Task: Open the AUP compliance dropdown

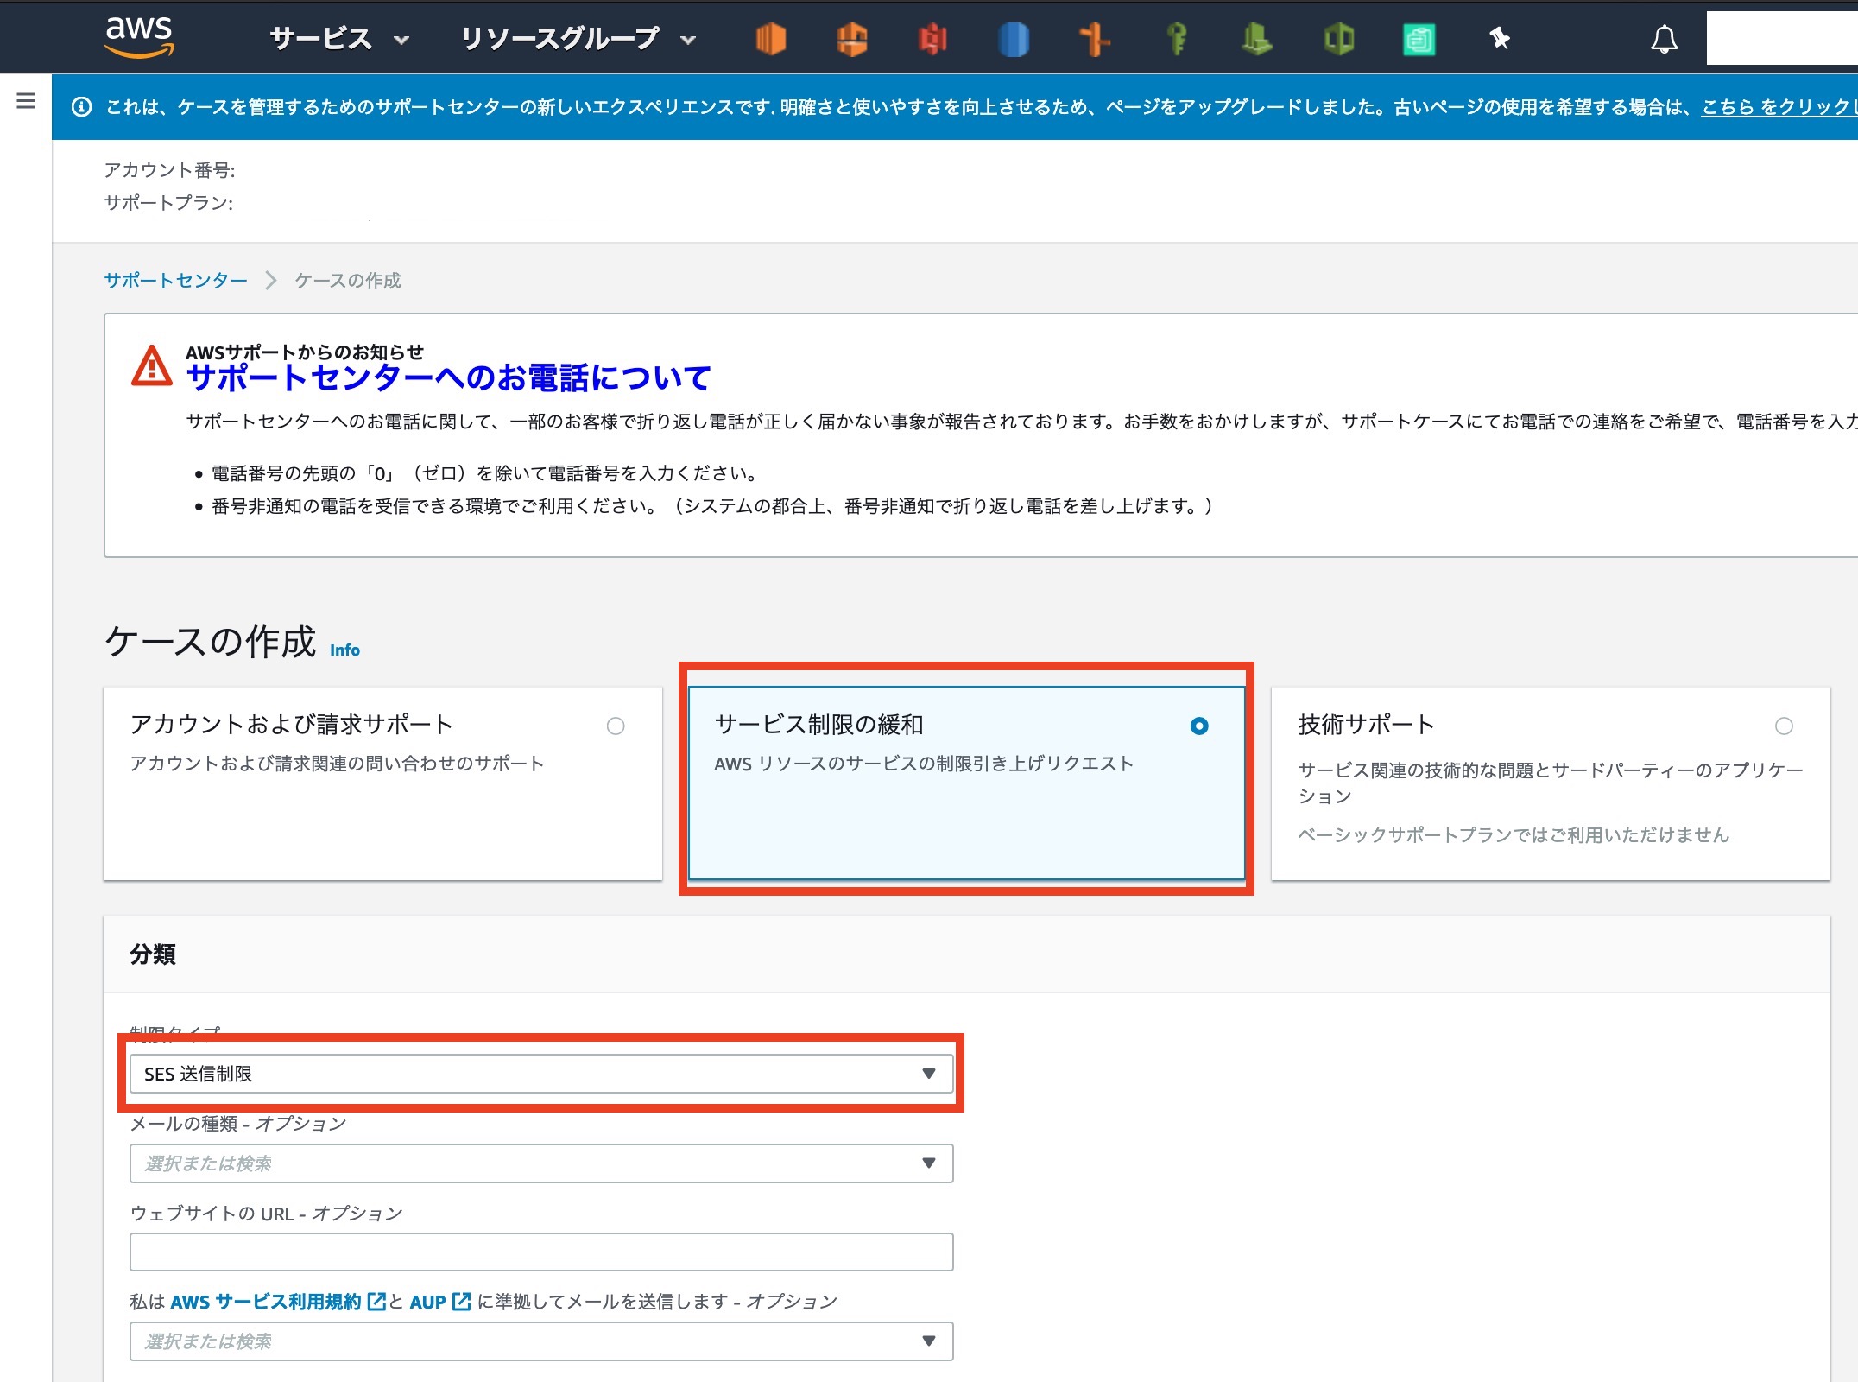Action: click(x=541, y=1341)
